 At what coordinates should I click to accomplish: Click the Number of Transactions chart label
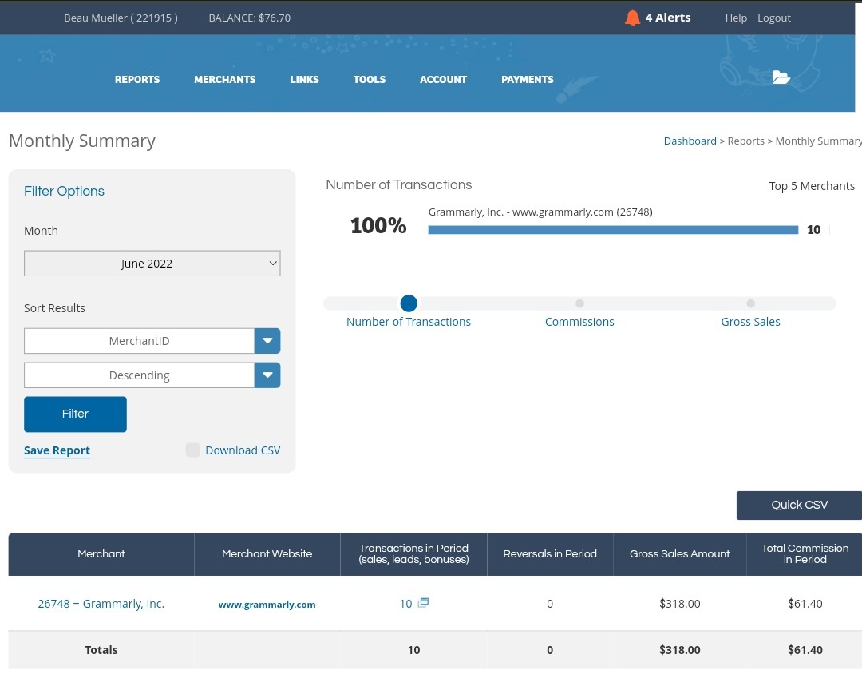409,322
